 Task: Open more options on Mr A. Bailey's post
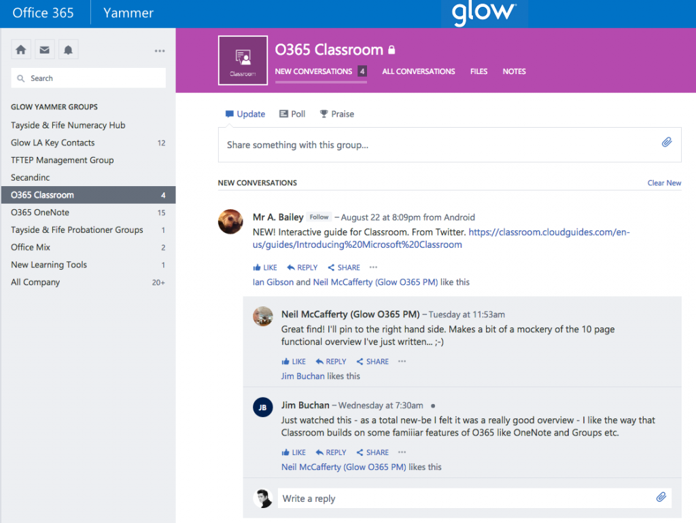coord(373,267)
